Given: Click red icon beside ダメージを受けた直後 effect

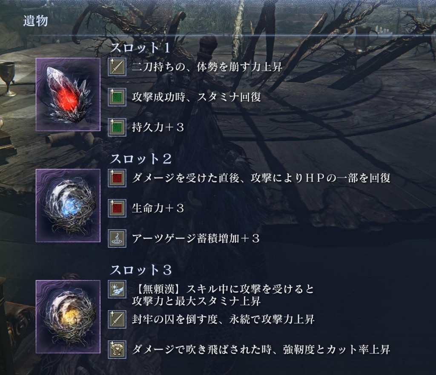Looking at the screenshot, I should point(117,178).
